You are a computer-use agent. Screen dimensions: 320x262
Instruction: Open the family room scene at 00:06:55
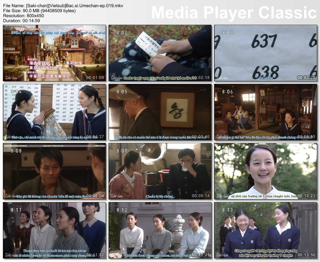tap(266, 112)
